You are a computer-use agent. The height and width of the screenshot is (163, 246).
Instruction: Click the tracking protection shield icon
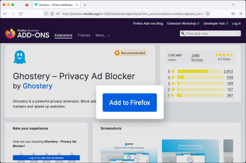(46, 13)
